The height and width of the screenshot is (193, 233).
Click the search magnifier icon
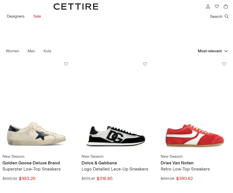pyautogui.click(x=227, y=16)
